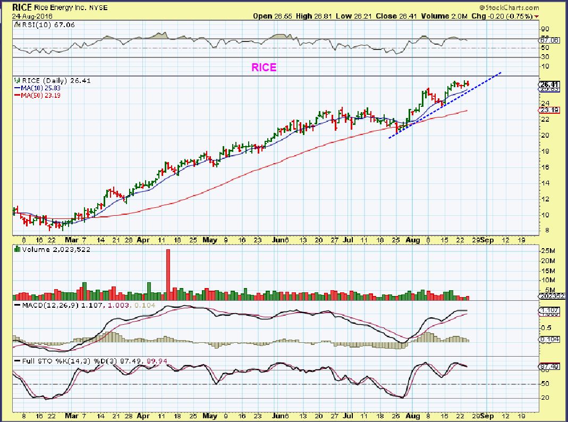Click the MACD(12,26,9) 1.107 legend text
This screenshot has height=422, width=568.
click(63, 306)
